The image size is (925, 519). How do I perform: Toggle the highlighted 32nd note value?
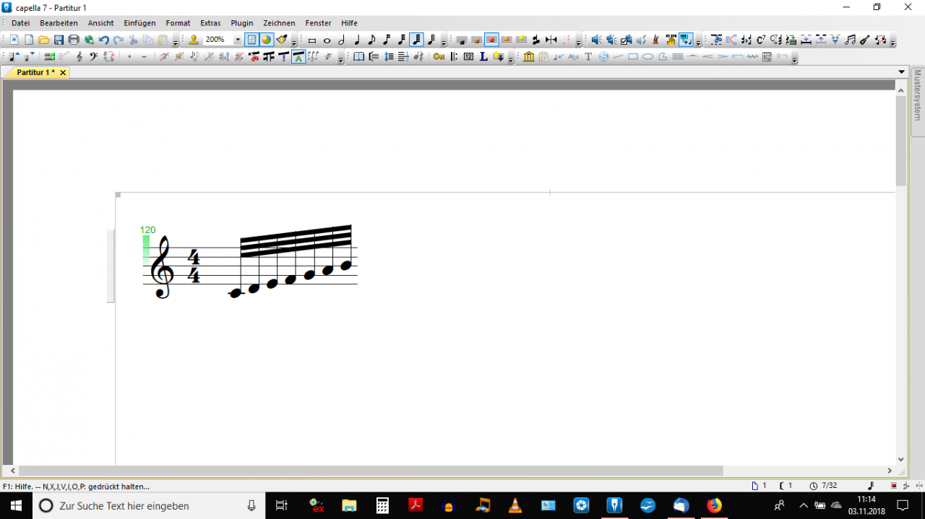click(x=416, y=40)
